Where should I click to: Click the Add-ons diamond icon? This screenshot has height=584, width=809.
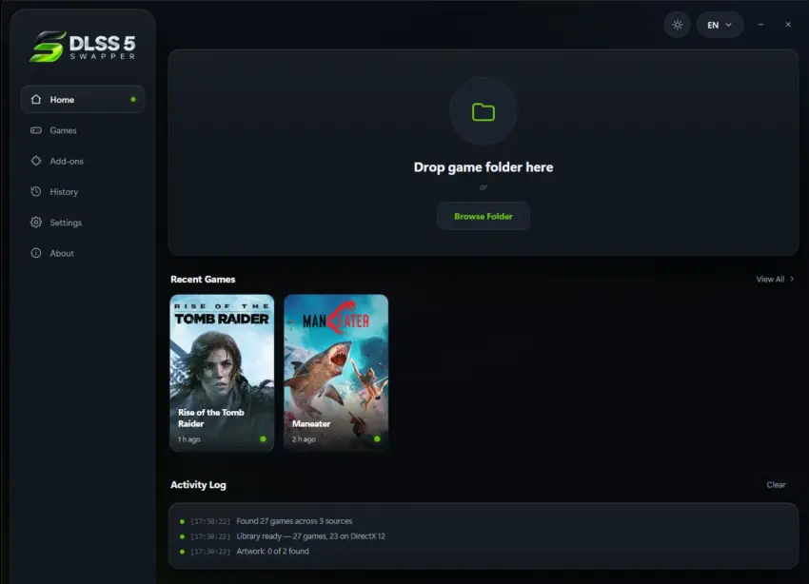[x=35, y=161]
